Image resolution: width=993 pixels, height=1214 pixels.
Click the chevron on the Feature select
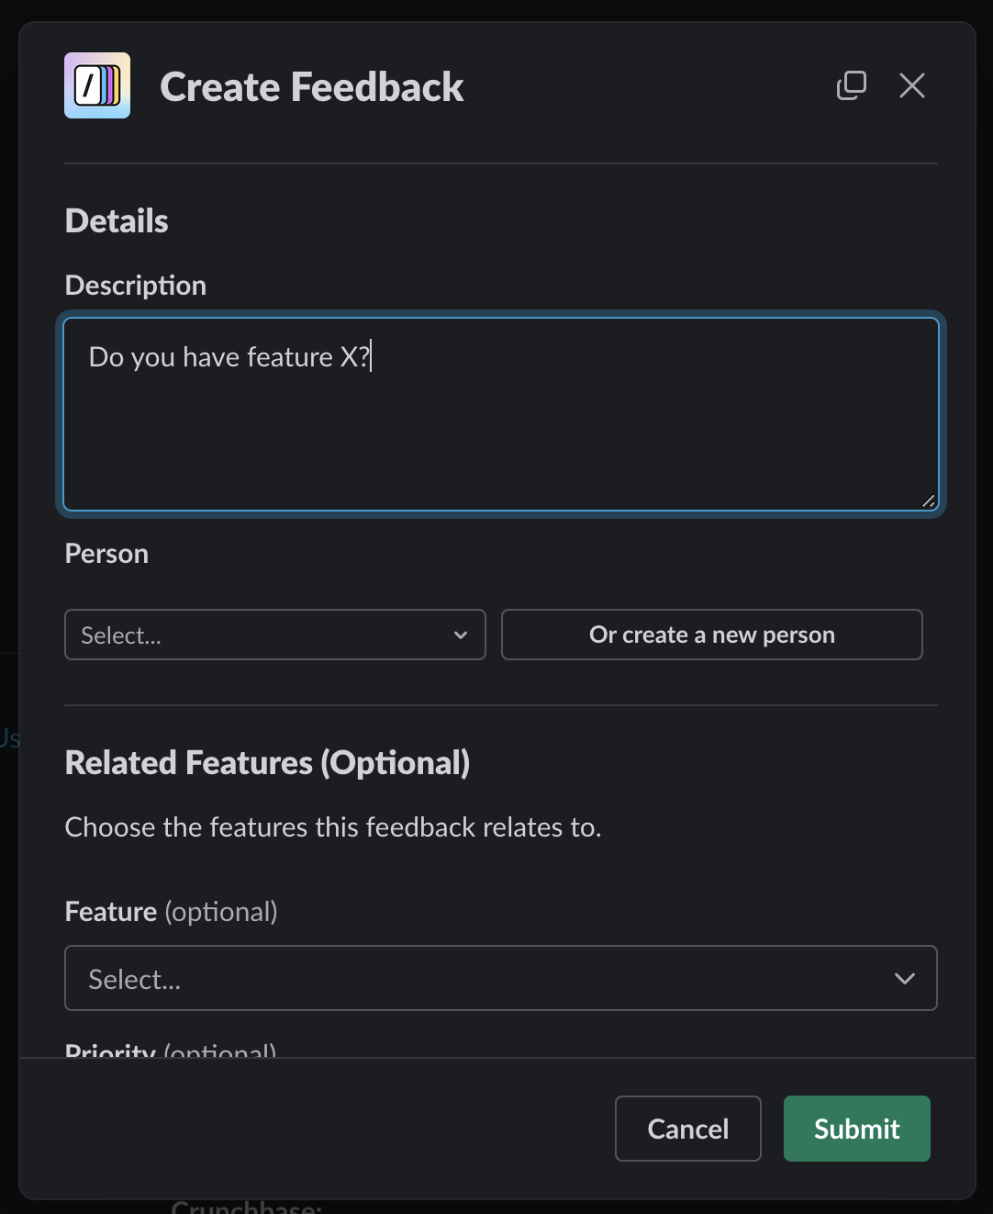tap(905, 978)
